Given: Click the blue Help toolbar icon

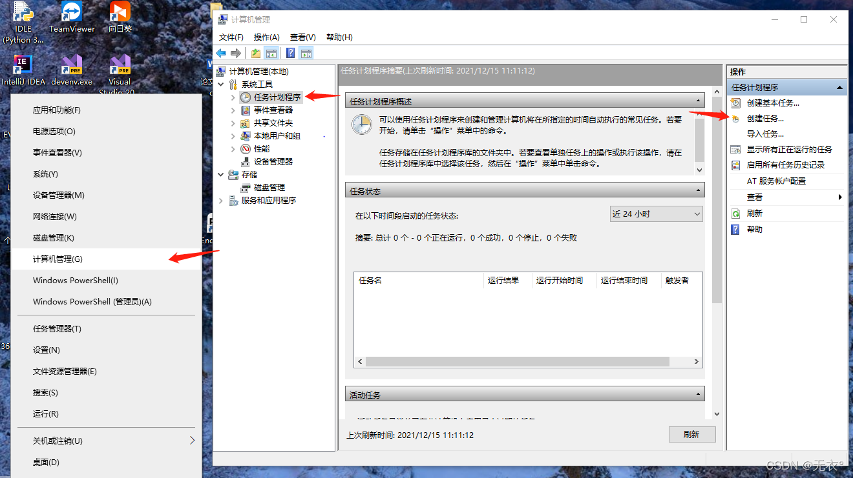Looking at the screenshot, I should pos(291,53).
